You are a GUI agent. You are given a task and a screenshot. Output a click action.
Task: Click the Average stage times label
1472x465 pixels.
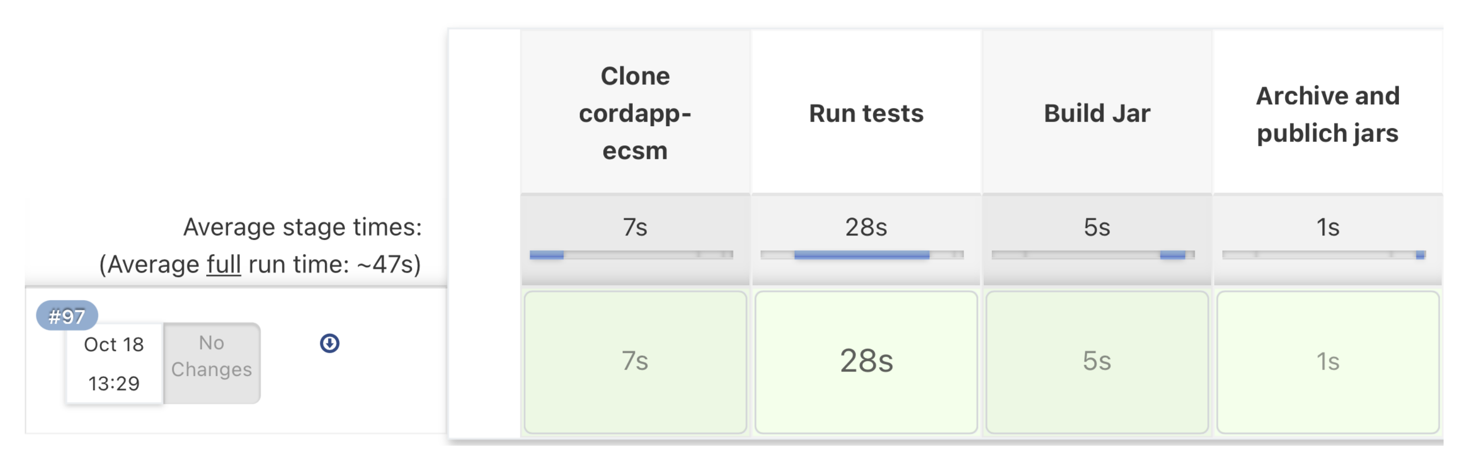point(302,228)
